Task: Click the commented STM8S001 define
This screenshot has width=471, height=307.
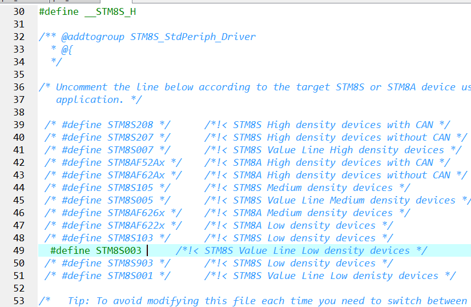Action: 130,276
